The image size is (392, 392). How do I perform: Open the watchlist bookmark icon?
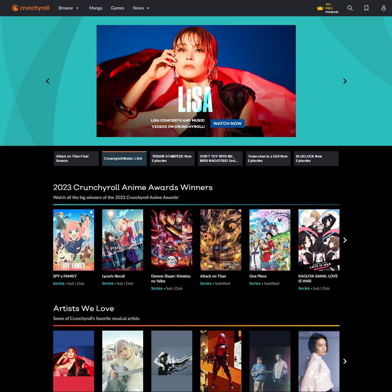(x=366, y=8)
